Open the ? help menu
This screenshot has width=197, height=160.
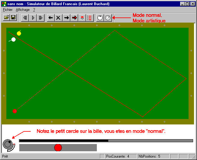(34, 10)
